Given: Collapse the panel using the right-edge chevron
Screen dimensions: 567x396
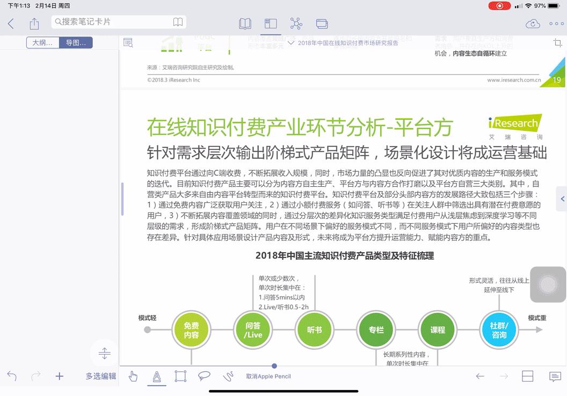Looking at the screenshot, I should [562, 200].
